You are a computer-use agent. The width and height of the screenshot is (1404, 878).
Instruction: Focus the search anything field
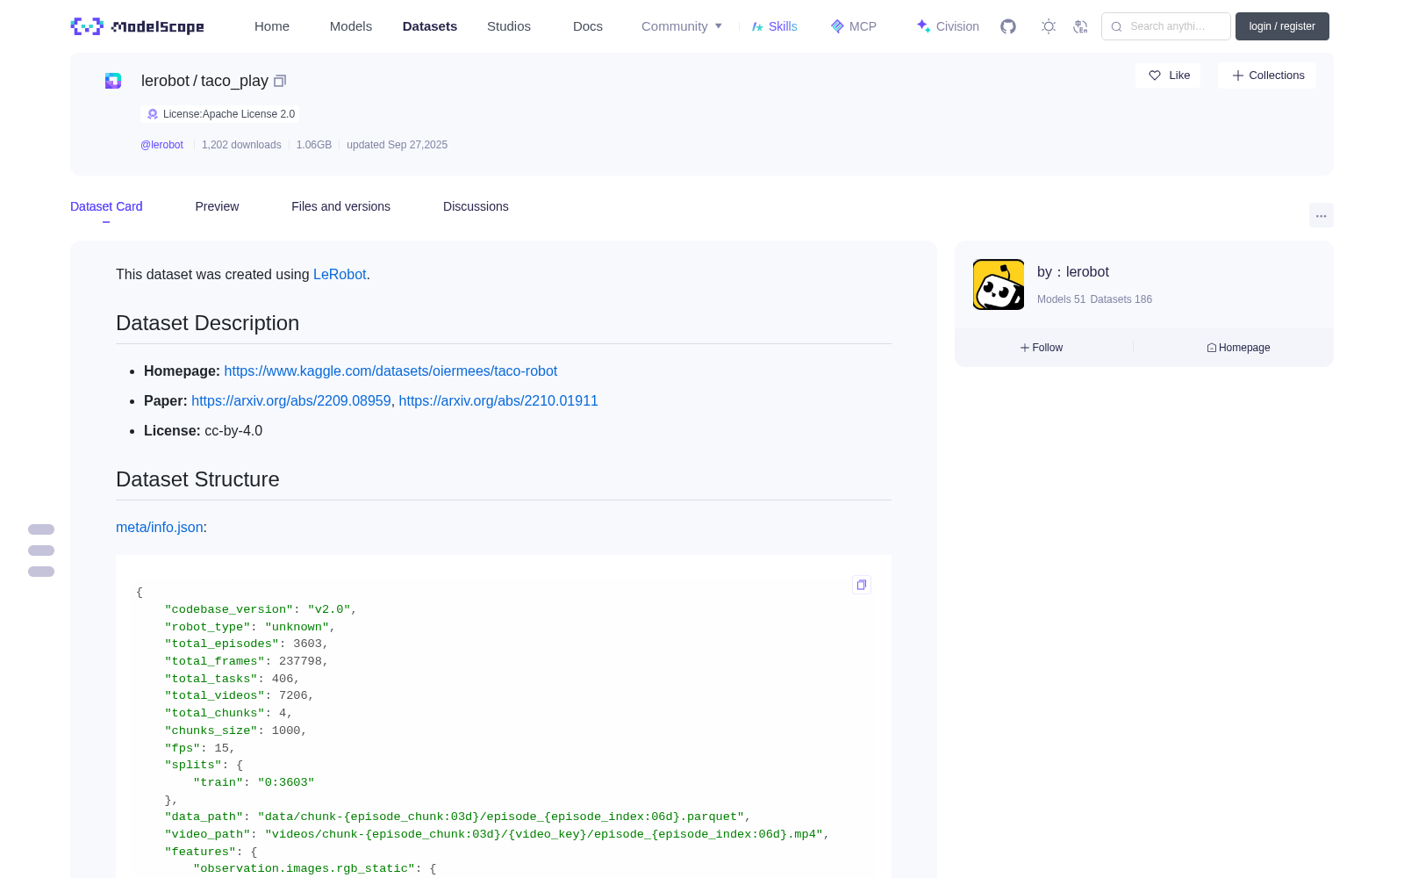pyautogui.click(x=1166, y=26)
